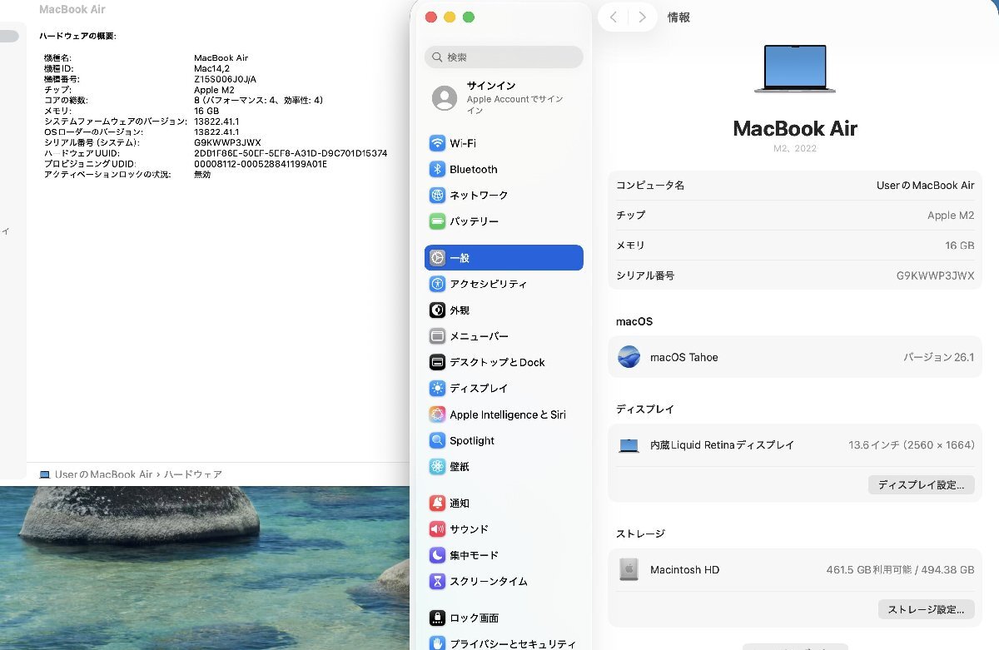
Task: Open 壁紙 wallpaper icon
Action: [437, 467]
